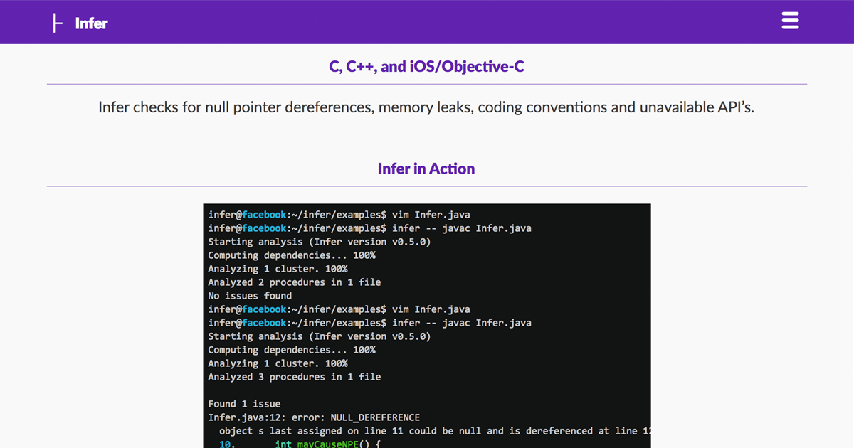Click the 'Analyzed 3 procedures in 1 file' line
This screenshot has height=448, width=854.
tap(294, 377)
